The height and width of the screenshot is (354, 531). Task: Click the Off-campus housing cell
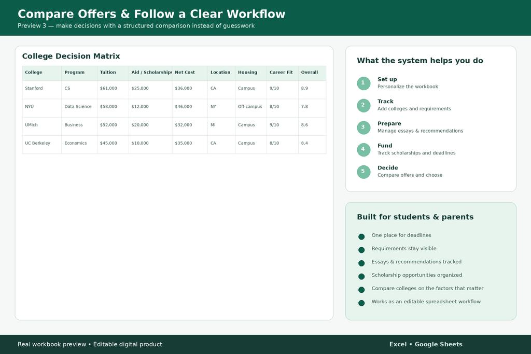[x=251, y=108]
